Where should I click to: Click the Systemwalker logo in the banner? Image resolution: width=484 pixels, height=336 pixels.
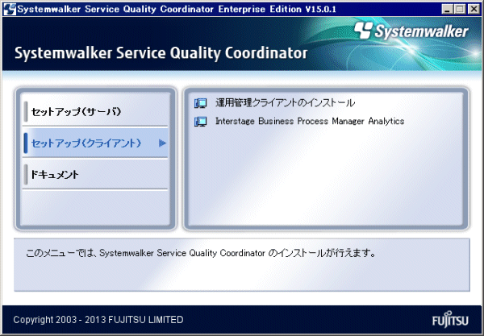pos(411,31)
